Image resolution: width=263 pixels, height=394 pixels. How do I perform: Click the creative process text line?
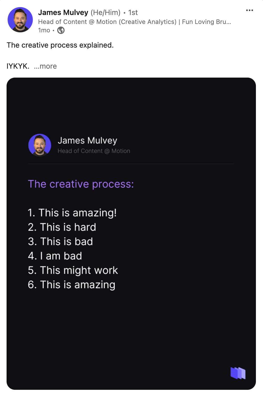60,45
